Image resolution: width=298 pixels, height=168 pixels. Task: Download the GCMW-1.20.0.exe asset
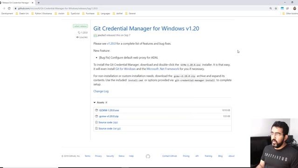coord(109,110)
